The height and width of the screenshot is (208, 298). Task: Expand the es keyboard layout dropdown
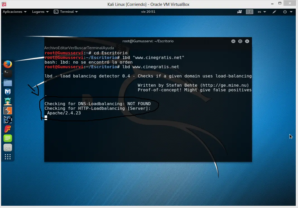(x=262, y=12)
